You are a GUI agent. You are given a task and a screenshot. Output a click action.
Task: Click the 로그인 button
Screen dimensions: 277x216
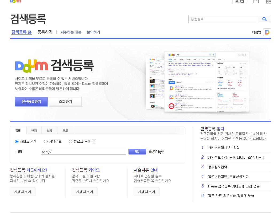pos(239,1)
